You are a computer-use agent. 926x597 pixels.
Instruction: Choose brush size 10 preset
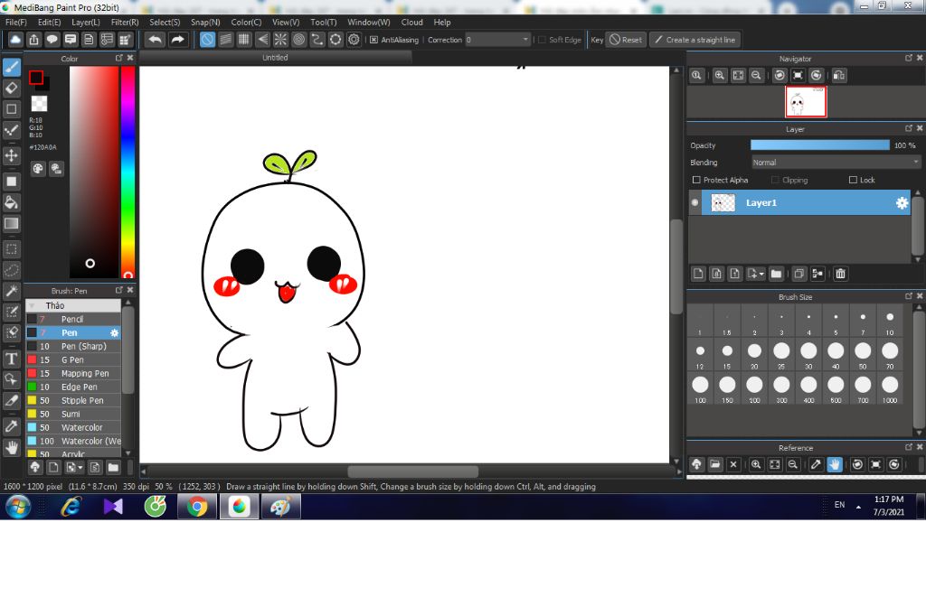click(x=890, y=322)
